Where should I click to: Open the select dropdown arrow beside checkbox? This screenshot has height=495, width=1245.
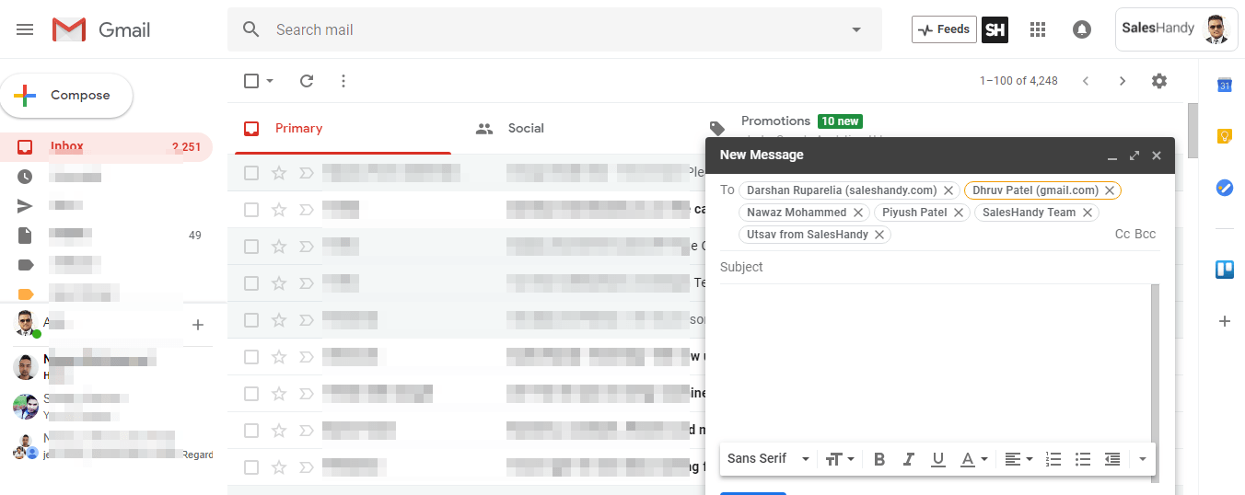[x=270, y=81]
